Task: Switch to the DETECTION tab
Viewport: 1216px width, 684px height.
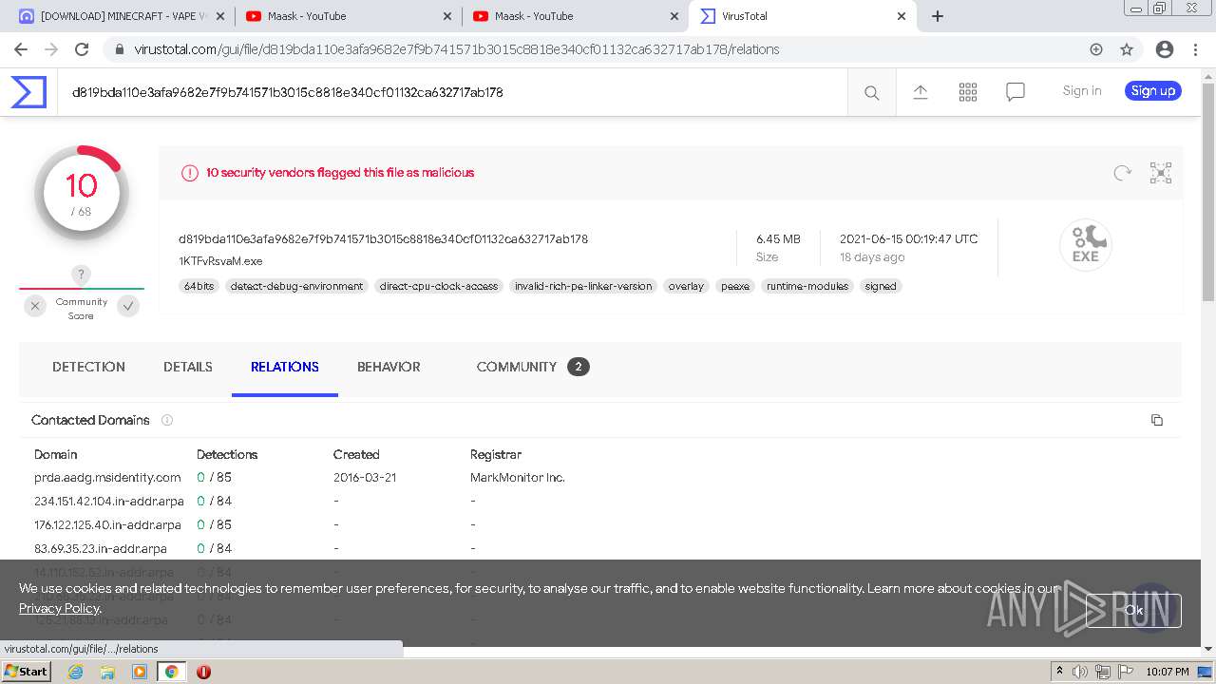Action: click(x=88, y=367)
